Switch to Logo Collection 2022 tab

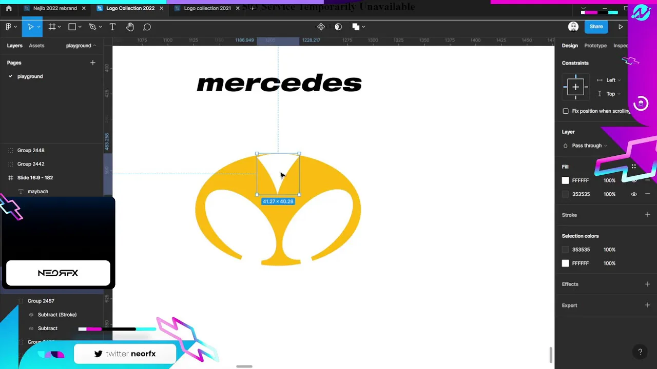130,8
